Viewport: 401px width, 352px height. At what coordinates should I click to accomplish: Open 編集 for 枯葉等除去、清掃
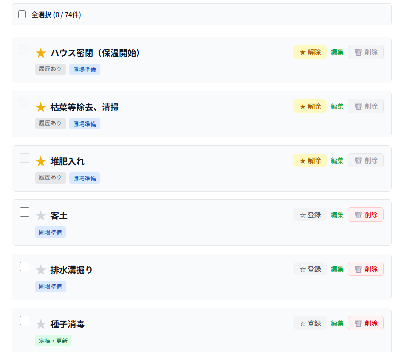[x=337, y=107]
